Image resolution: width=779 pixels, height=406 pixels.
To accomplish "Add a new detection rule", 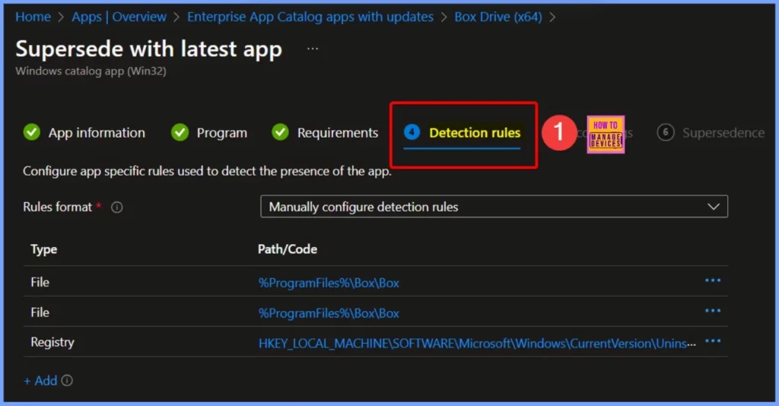I will pyautogui.click(x=40, y=381).
